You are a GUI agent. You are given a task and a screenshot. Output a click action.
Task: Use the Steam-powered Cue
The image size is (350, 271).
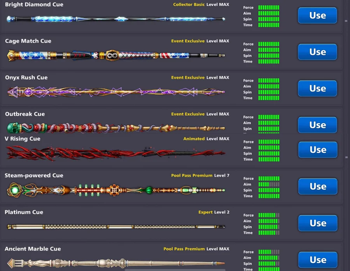click(318, 186)
